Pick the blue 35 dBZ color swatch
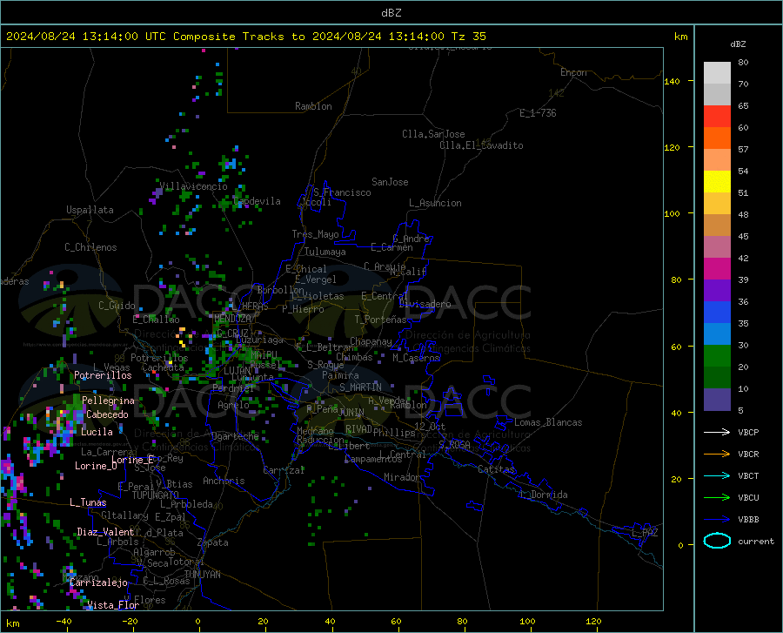This screenshot has height=633, width=783. tap(717, 313)
